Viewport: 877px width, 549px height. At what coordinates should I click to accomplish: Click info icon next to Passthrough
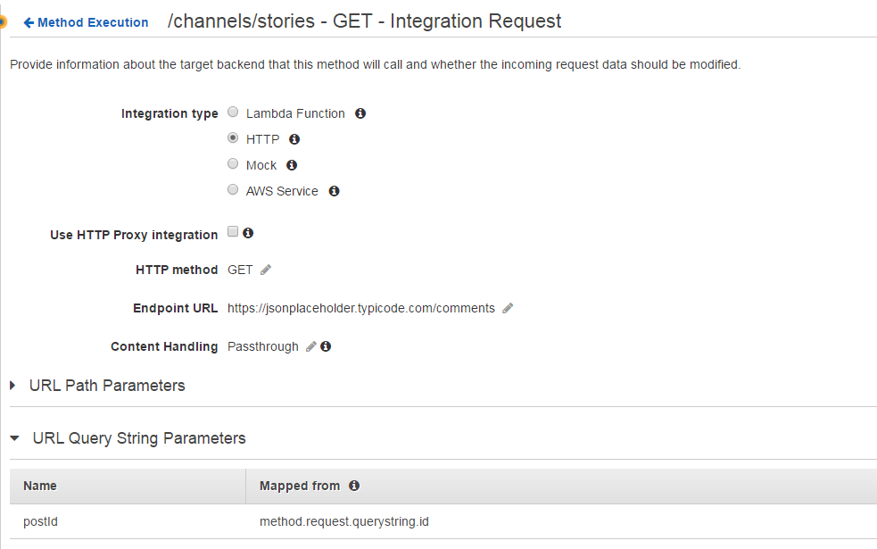point(326,346)
